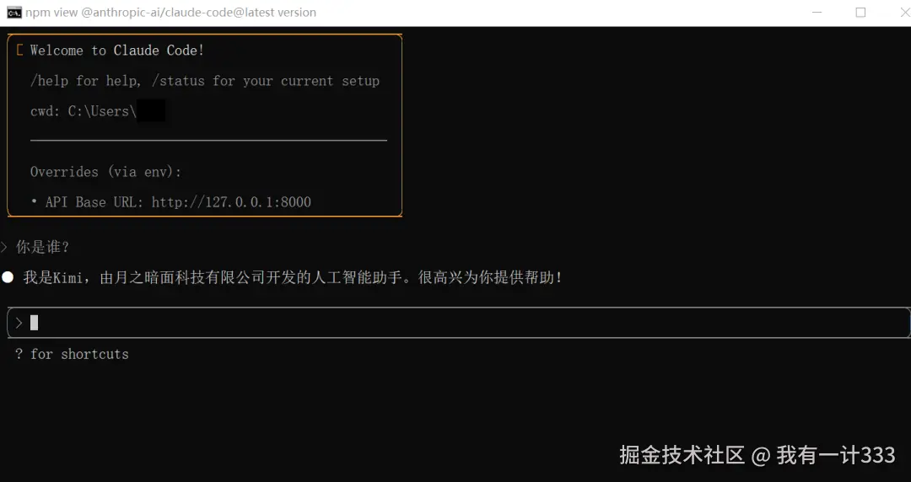Maximize the terminal window
Image resolution: width=911 pixels, height=482 pixels.
[x=860, y=12]
